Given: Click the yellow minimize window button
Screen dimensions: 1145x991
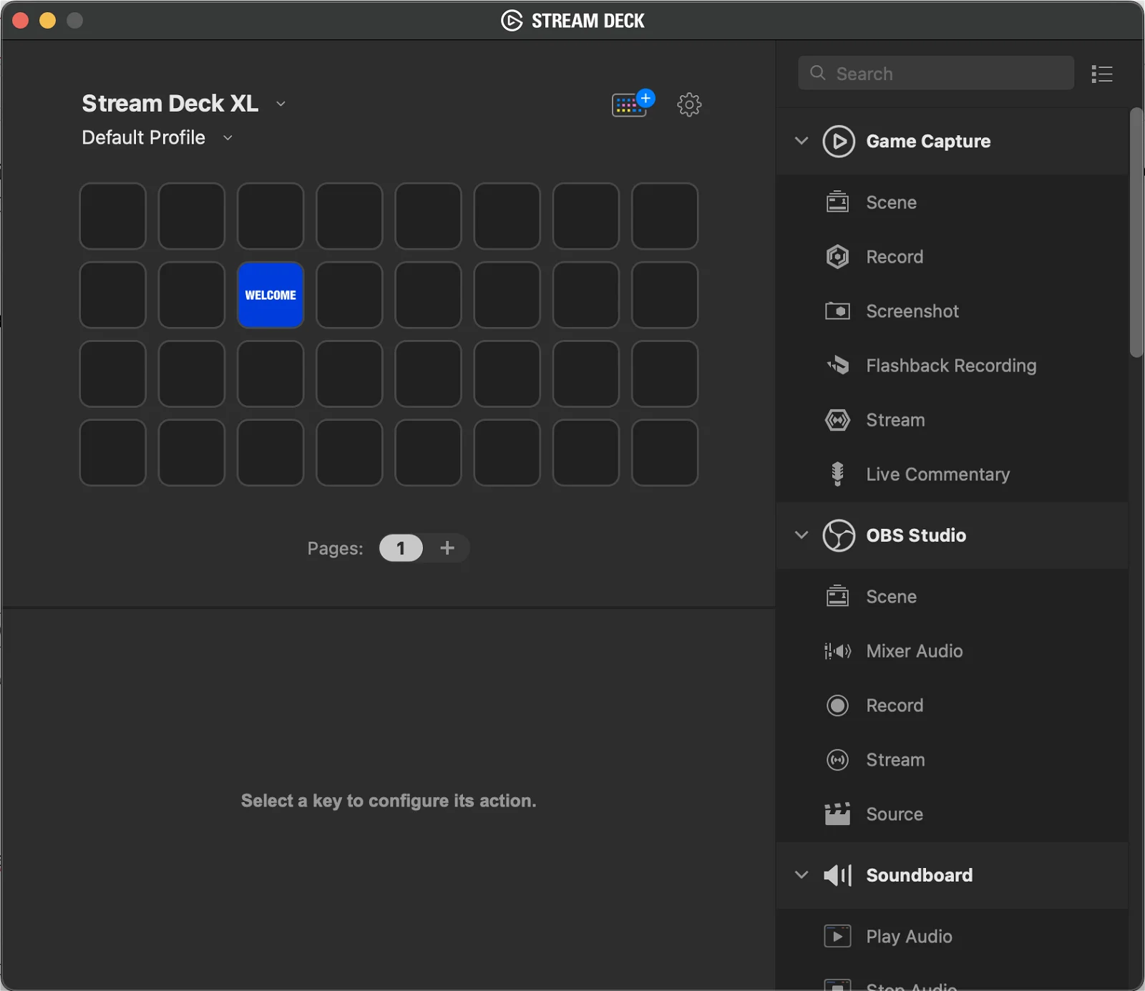Looking at the screenshot, I should coord(47,21).
